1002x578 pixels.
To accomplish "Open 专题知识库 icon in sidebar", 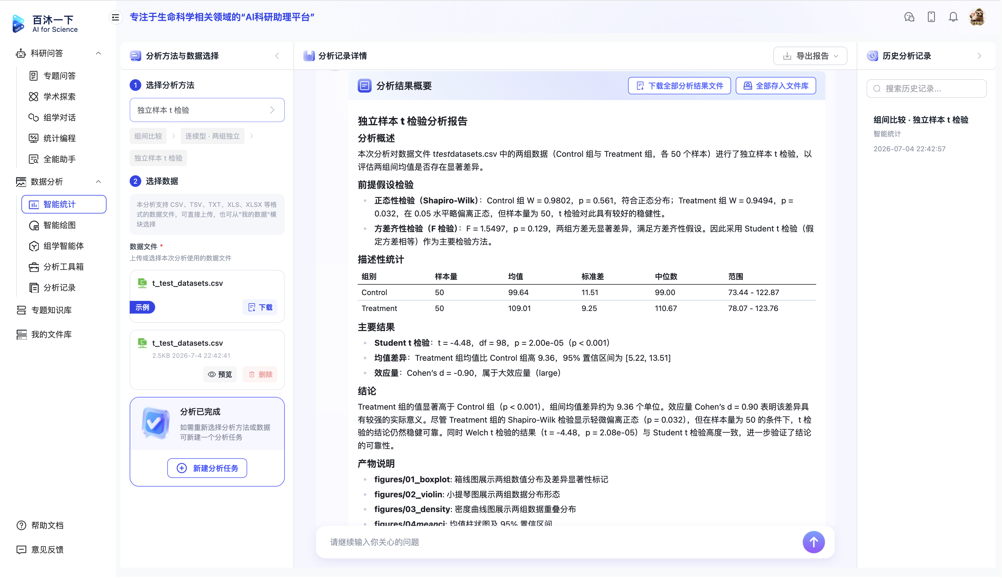I will pyautogui.click(x=21, y=310).
